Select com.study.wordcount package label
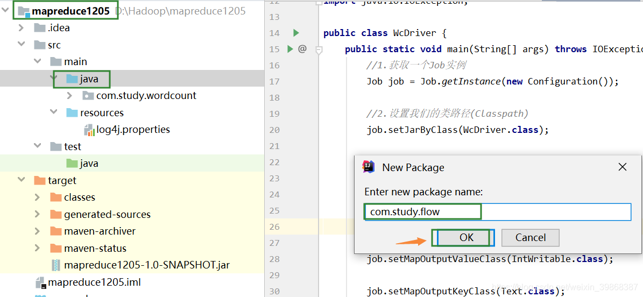Screen dimensions: 643x297 [146, 96]
